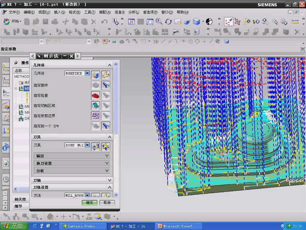This screenshot has height=230, width=306.
Task: Collapse the 刀具 section
Action: click(109, 137)
